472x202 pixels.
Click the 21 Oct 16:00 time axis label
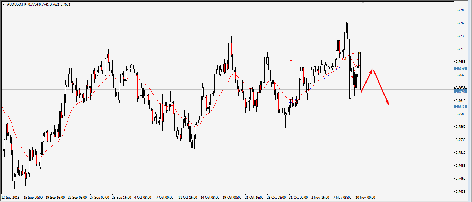click(x=254, y=198)
